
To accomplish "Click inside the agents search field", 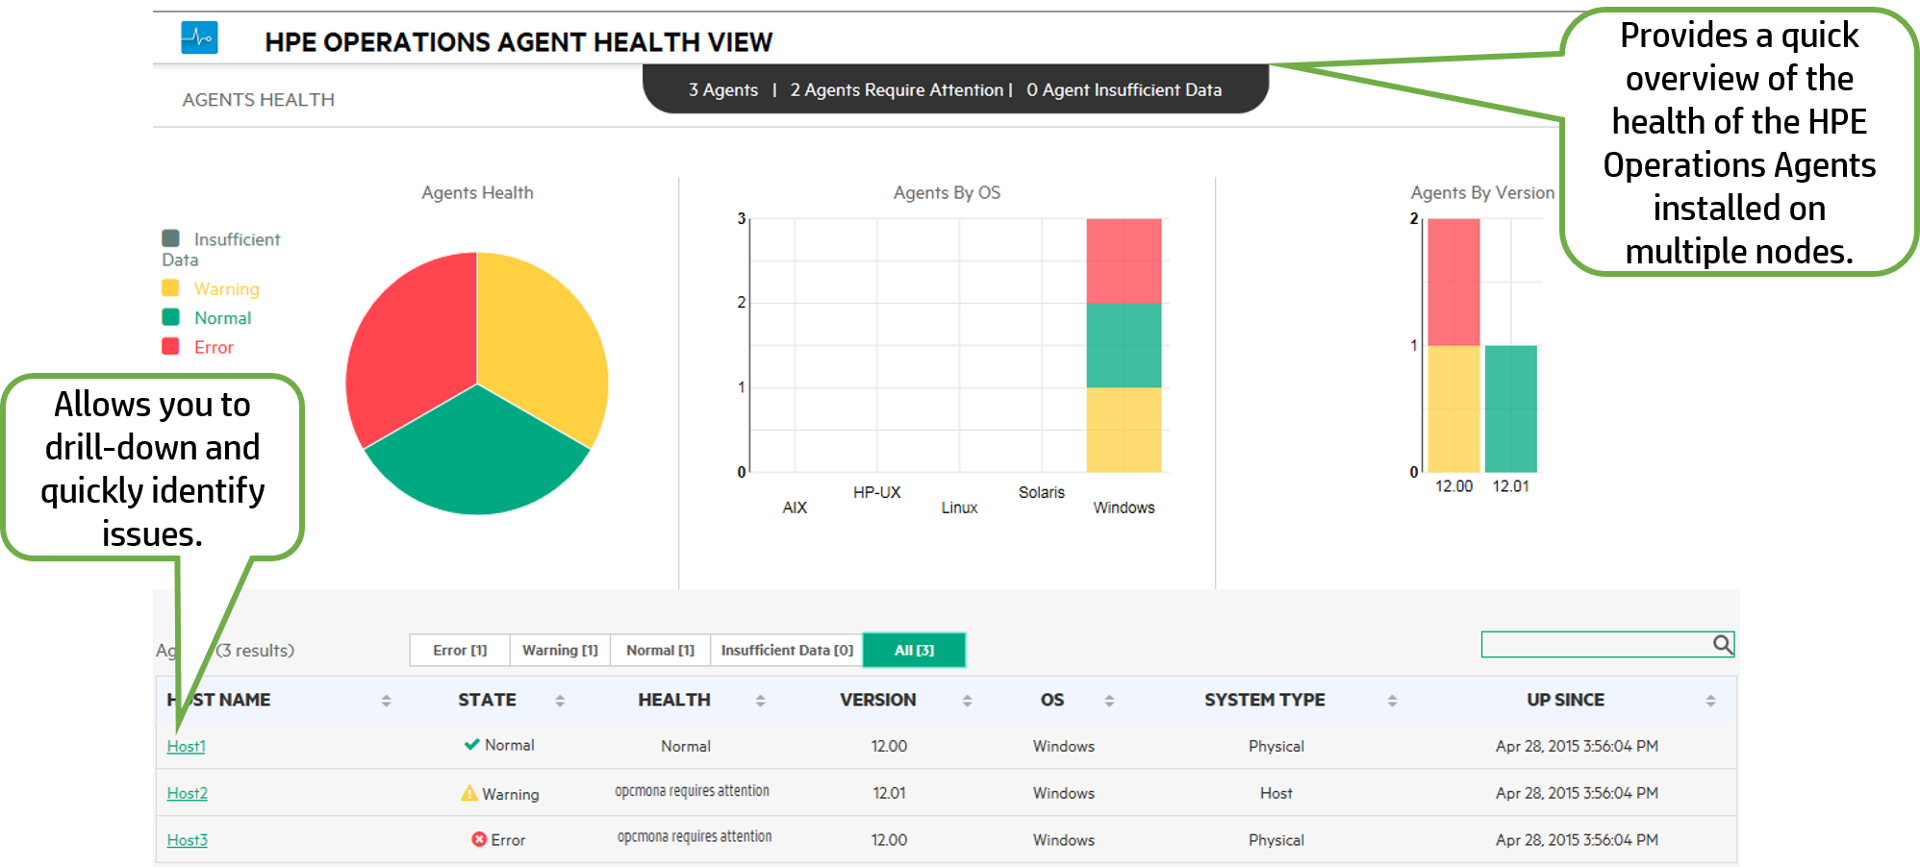I will (1597, 645).
